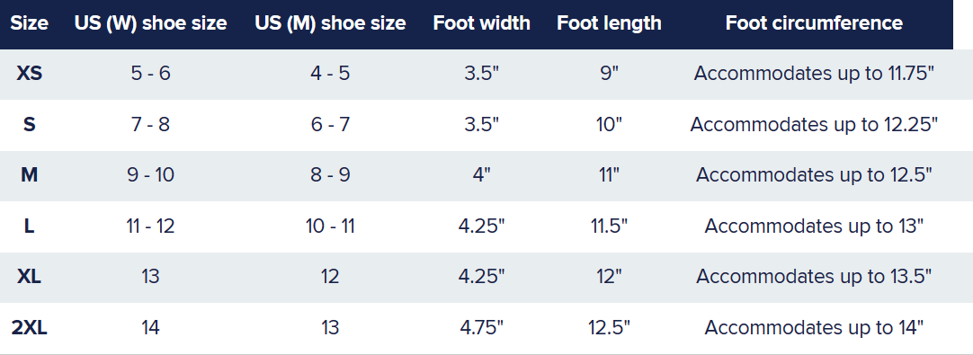Click the Foot circumference header
The height and width of the screenshot is (355, 973).
814,23
